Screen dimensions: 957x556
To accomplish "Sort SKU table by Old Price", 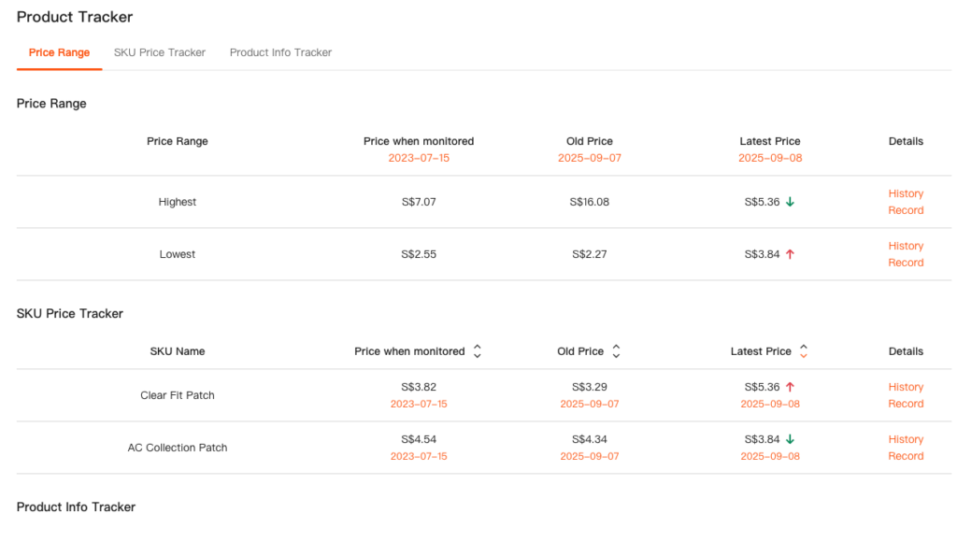I will (616, 351).
